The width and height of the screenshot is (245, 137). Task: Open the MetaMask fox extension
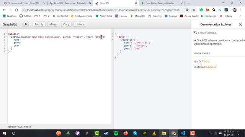click(207, 10)
